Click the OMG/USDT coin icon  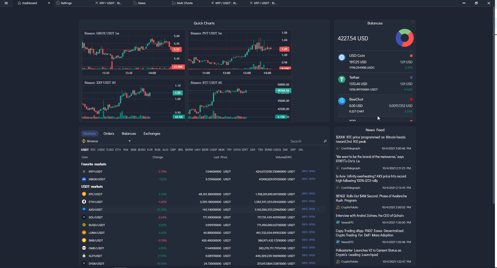click(84, 248)
